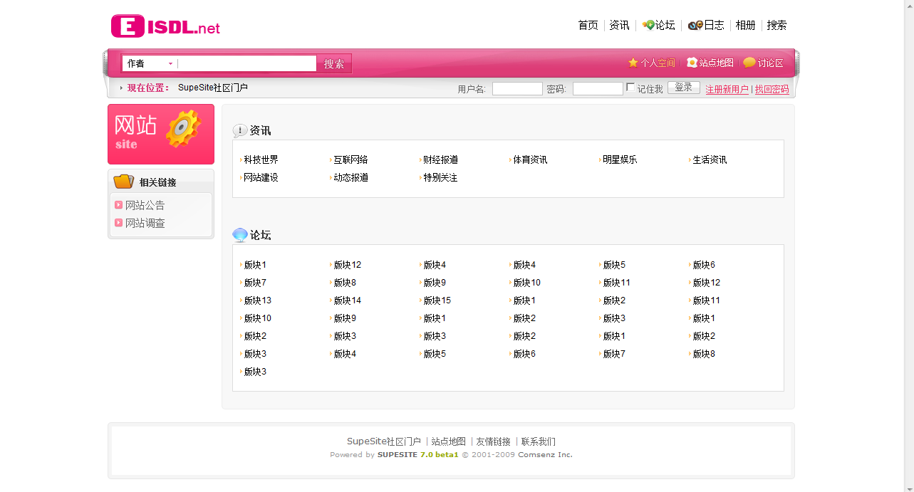Click the ISDL.net site logo

[165, 26]
